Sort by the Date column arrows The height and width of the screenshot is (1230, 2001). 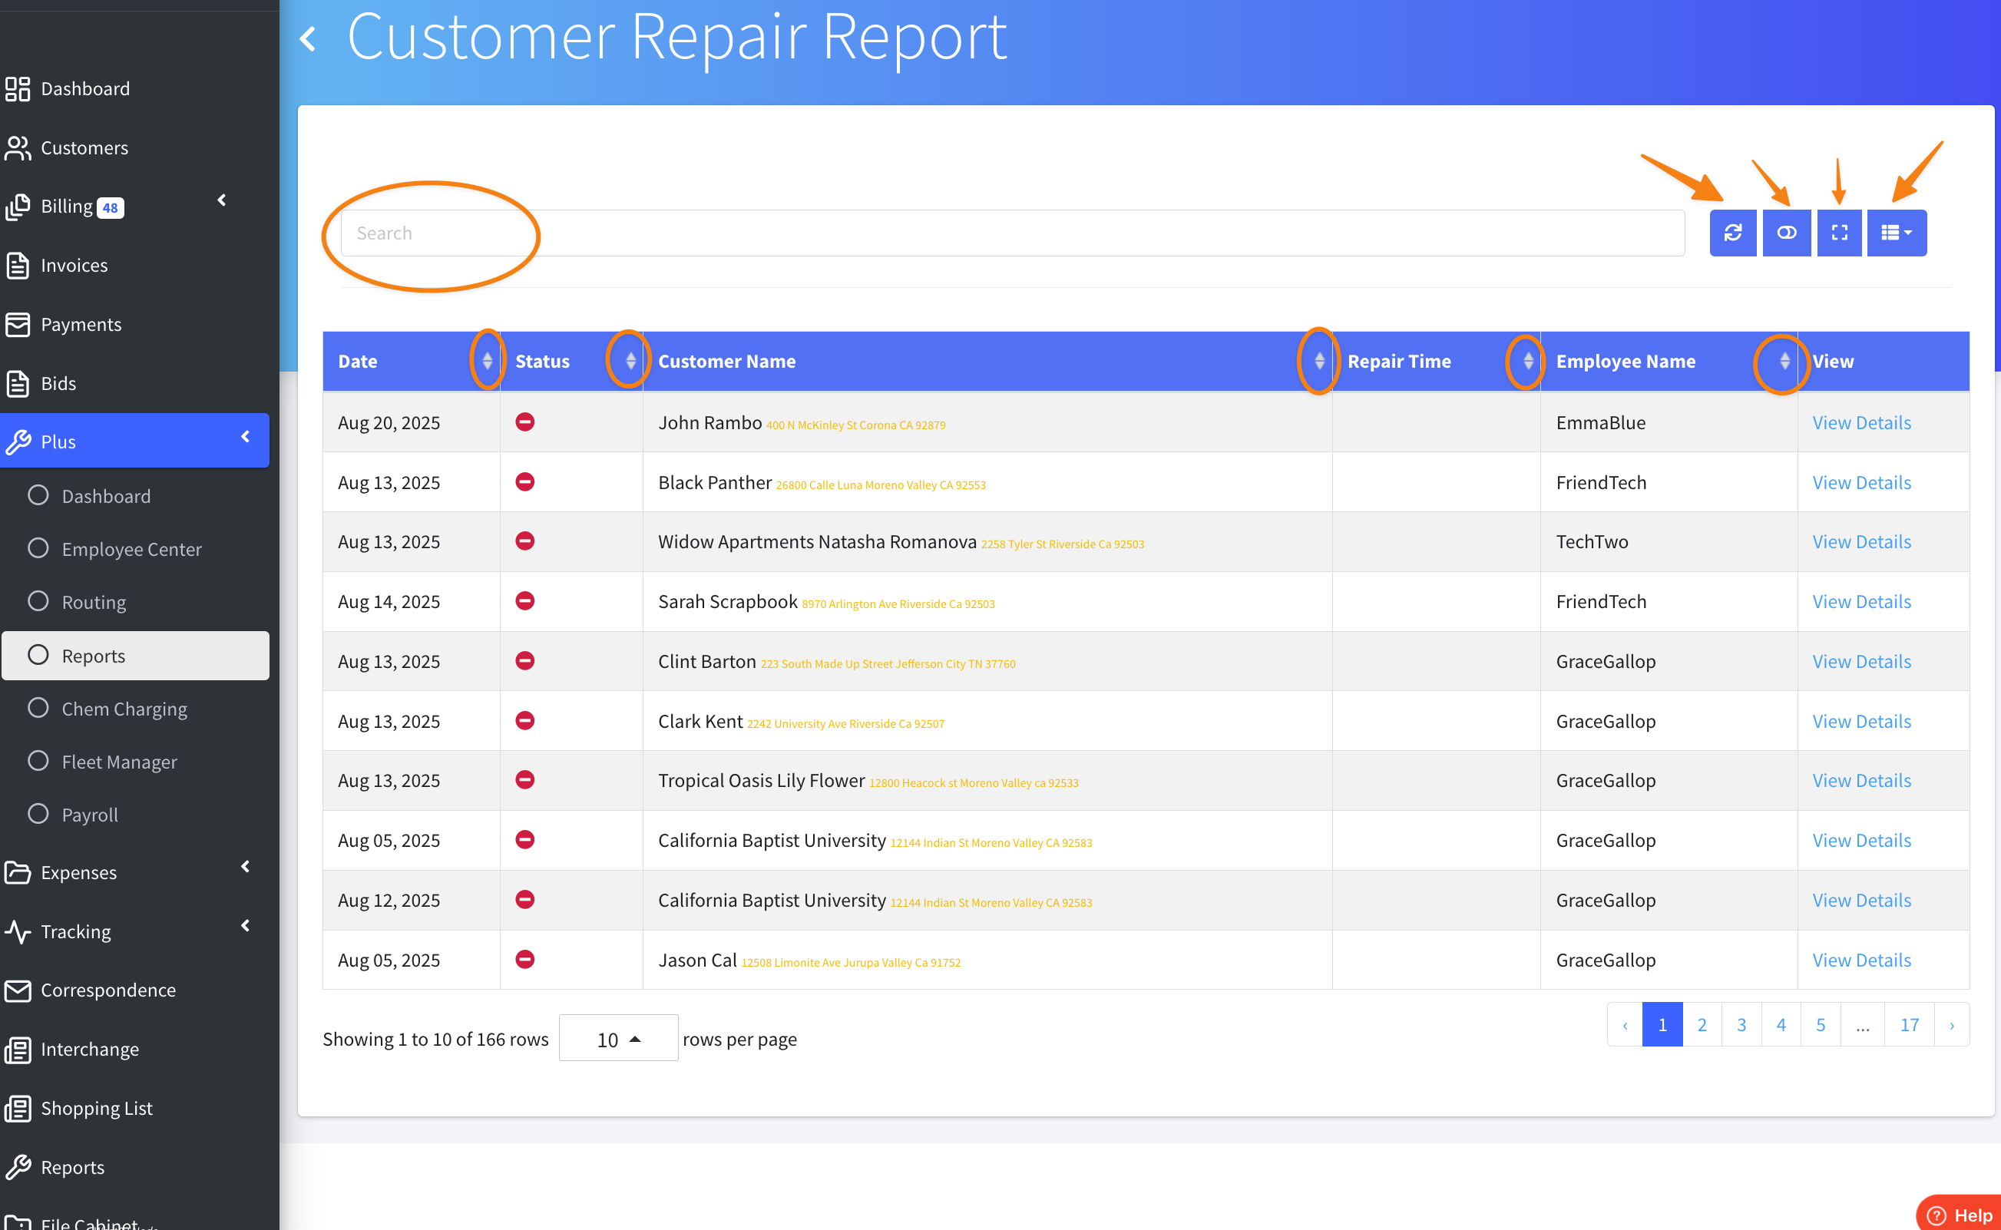click(x=488, y=360)
